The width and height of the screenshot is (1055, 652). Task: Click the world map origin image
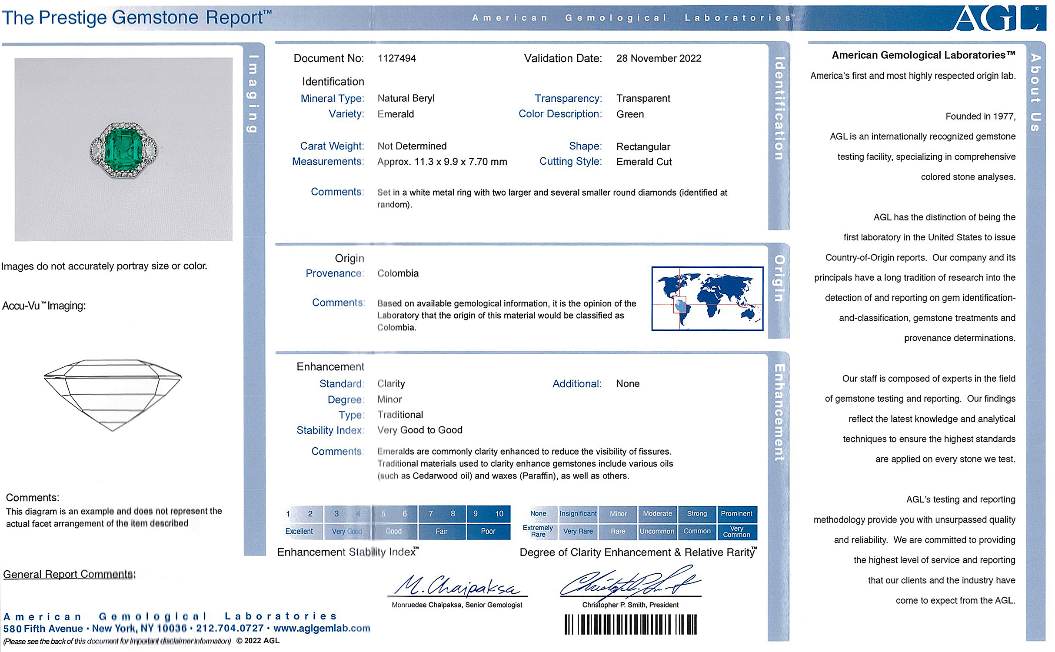pos(707,299)
